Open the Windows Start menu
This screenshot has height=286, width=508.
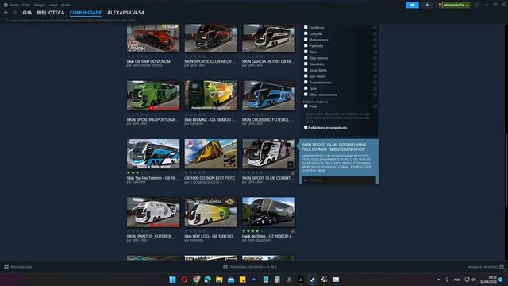pyautogui.click(x=172, y=280)
